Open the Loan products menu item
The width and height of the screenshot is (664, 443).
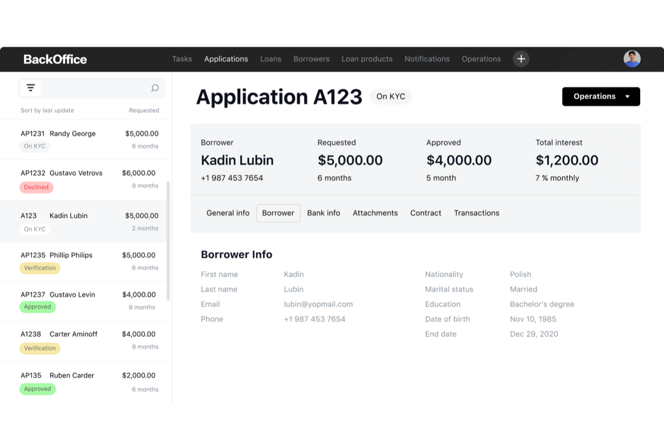[x=367, y=59]
